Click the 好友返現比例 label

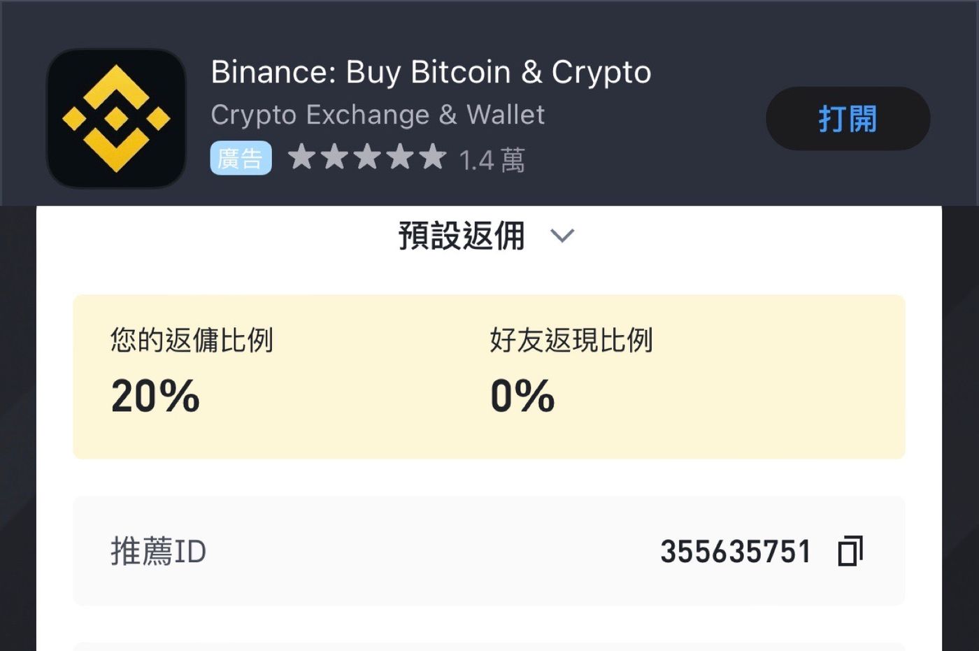[571, 340]
